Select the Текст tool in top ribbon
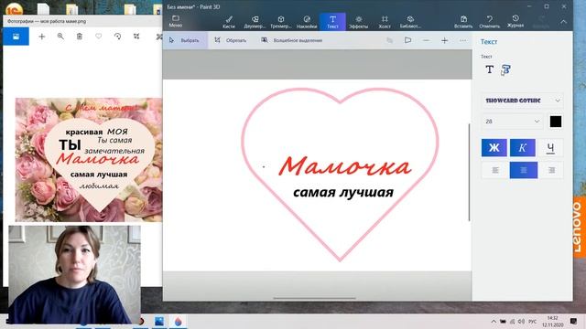Image resolution: width=586 pixels, height=329 pixels. coord(332,22)
